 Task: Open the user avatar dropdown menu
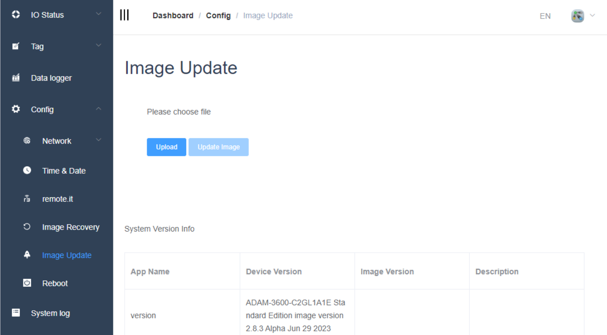point(583,16)
